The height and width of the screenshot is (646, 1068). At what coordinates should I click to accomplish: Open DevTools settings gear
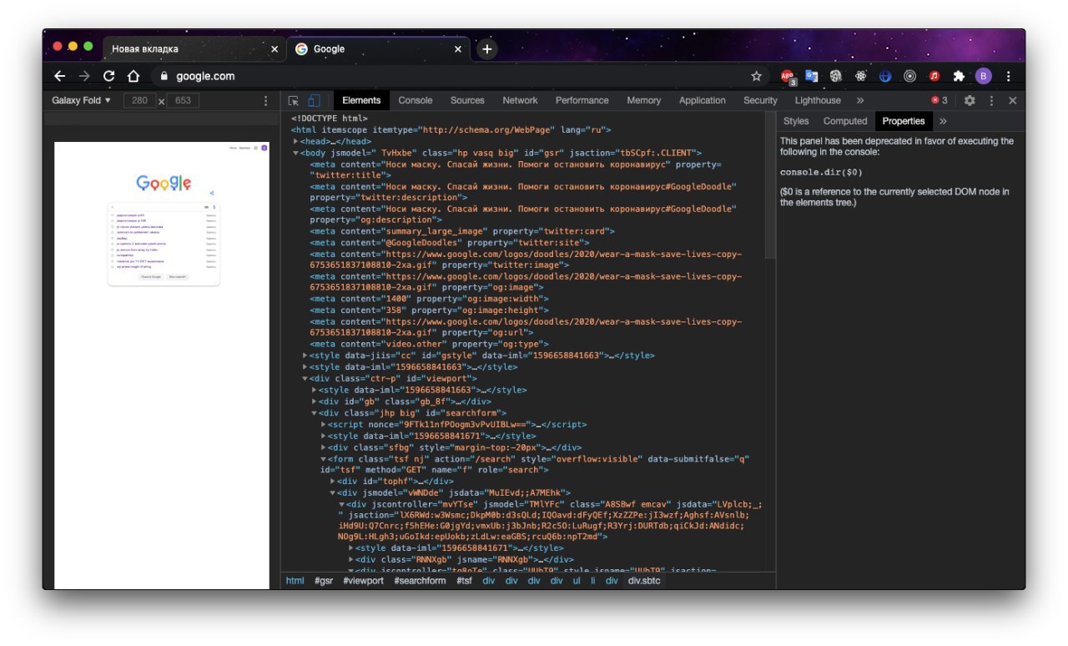point(970,100)
